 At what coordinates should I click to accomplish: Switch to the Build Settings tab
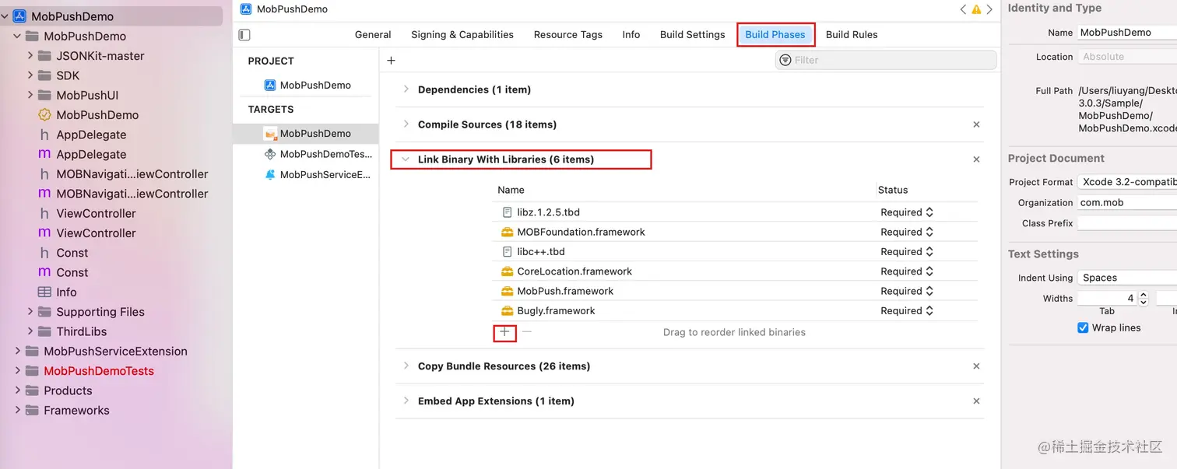tap(693, 35)
